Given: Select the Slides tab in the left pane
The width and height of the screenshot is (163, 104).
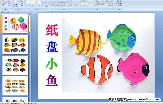Looking at the screenshot, I should click(x=3, y=12).
